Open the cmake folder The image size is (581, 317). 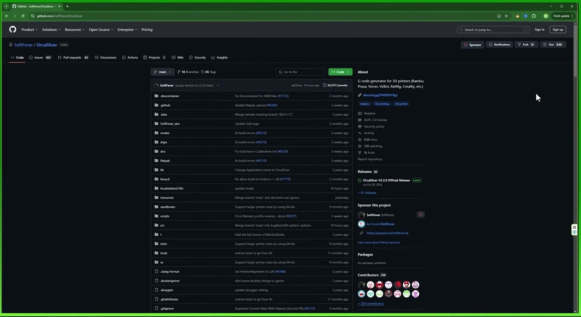click(x=165, y=133)
